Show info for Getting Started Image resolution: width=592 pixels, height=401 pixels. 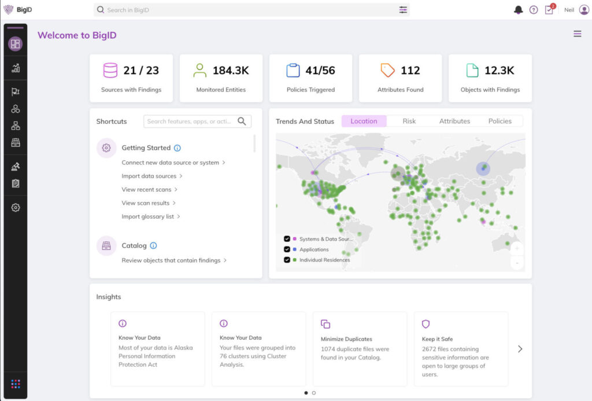(x=177, y=148)
